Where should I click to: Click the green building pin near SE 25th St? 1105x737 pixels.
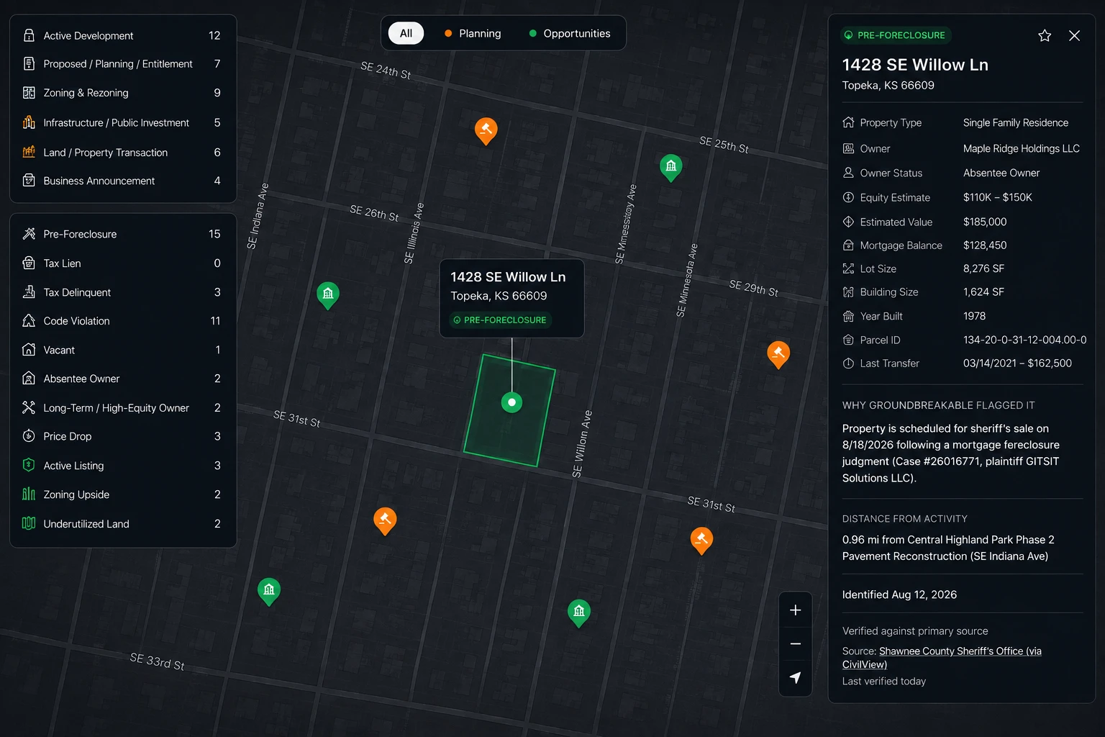click(x=671, y=168)
